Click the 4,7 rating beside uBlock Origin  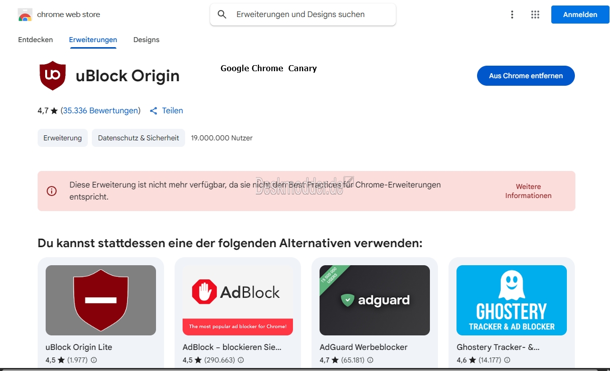tap(48, 111)
